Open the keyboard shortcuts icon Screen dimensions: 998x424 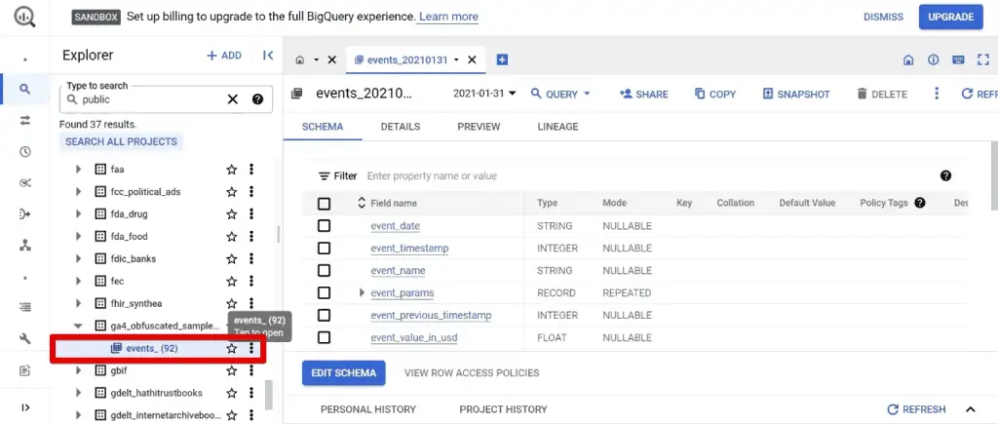pos(959,59)
